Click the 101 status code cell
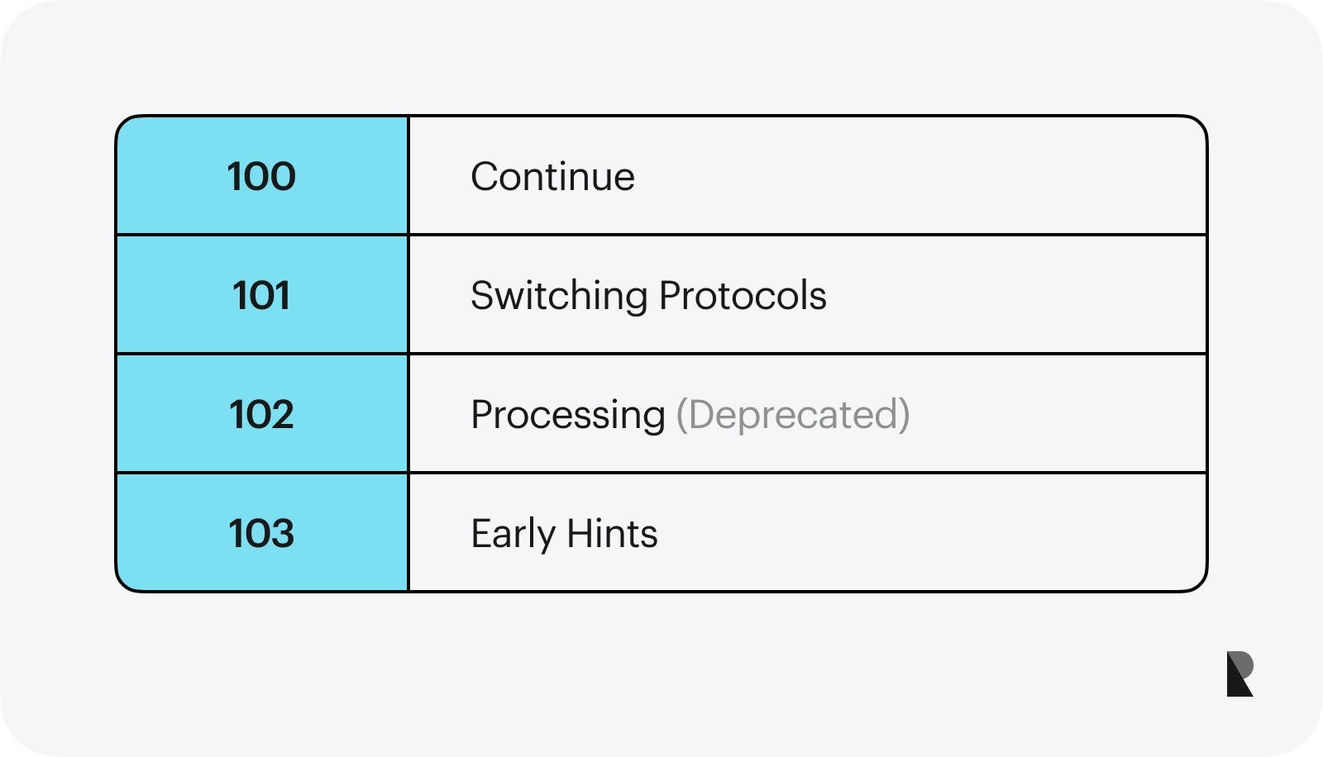 coord(261,295)
